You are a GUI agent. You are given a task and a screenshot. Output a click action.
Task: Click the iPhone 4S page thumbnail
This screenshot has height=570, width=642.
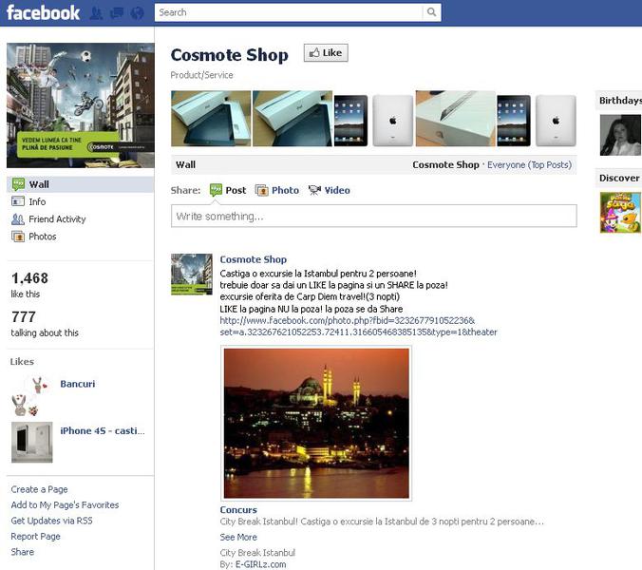pos(32,443)
